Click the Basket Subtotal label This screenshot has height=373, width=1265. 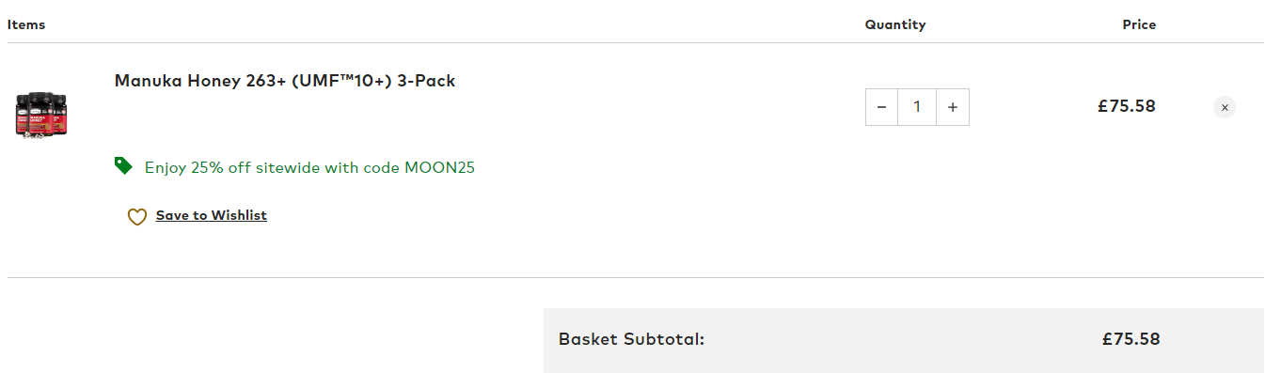click(x=631, y=339)
